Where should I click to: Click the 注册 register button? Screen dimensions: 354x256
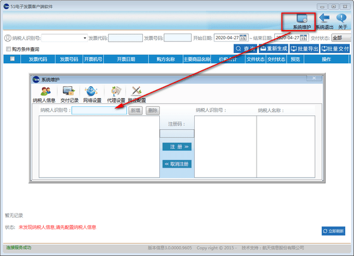pyautogui.click(x=177, y=147)
